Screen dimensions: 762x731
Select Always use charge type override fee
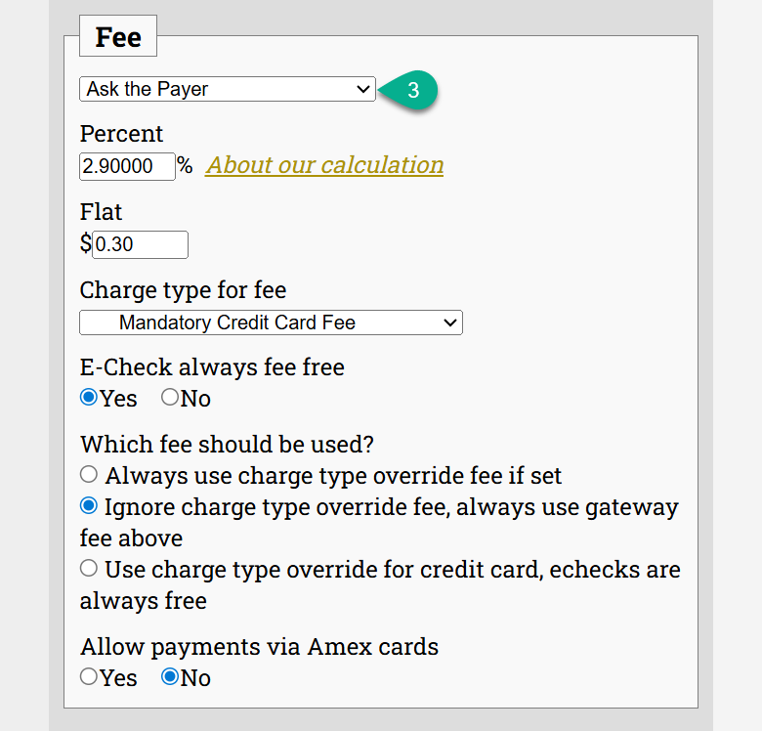tap(89, 475)
